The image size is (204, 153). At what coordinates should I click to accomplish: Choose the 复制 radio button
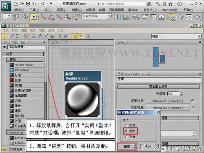pos(126,131)
